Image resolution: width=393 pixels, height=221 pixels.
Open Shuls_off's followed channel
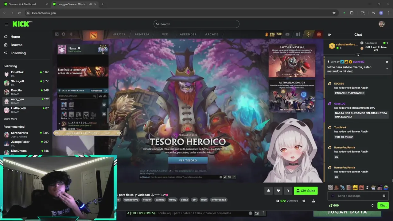(x=26, y=83)
